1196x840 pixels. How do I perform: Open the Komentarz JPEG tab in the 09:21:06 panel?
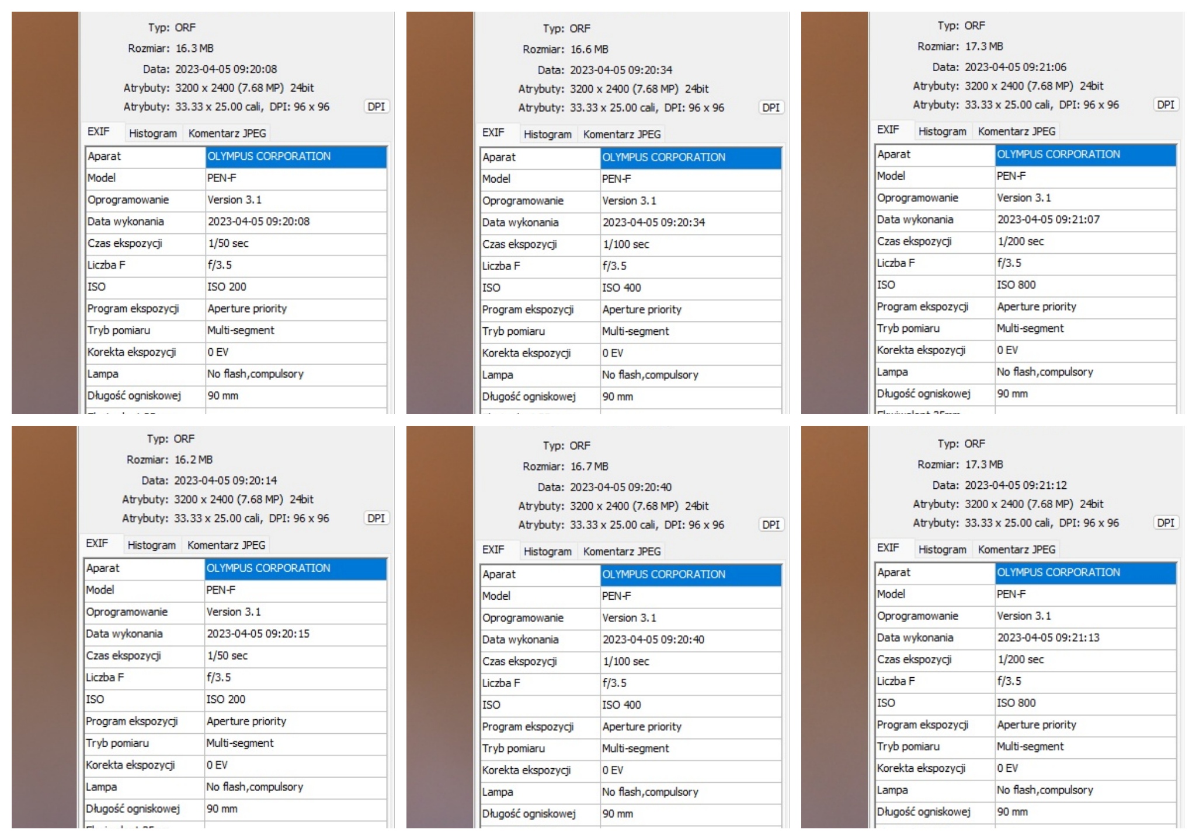[1016, 132]
